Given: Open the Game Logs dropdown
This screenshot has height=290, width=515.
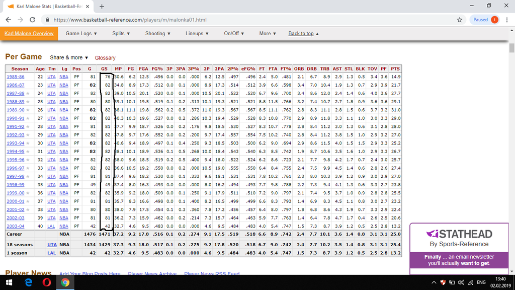Looking at the screenshot, I should tap(81, 34).
